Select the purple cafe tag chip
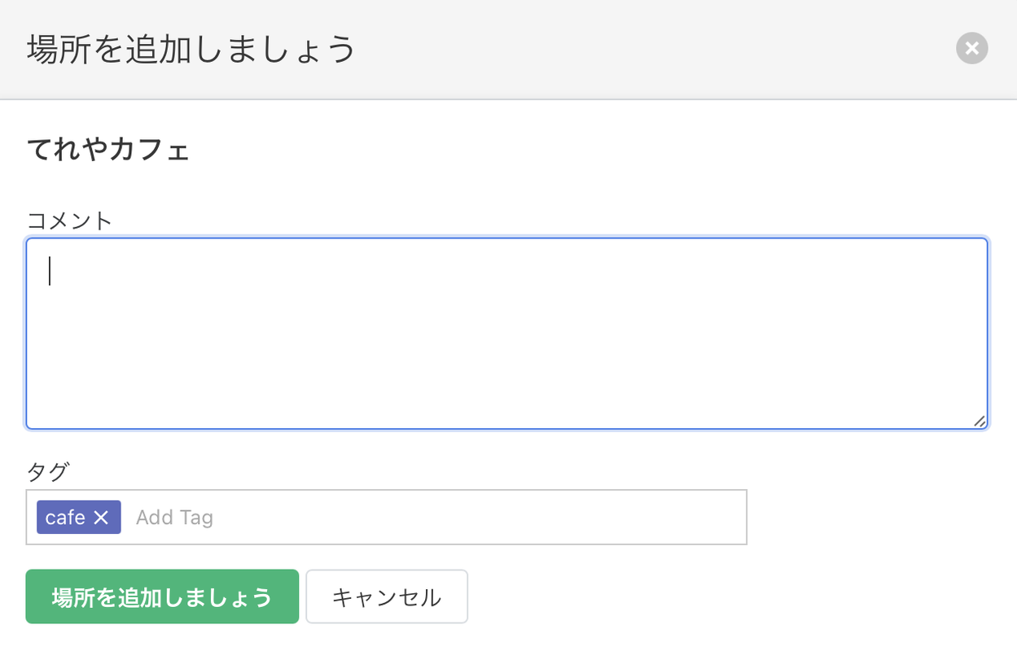Viewport: 1017px width, 651px height. (x=78, y=518)
